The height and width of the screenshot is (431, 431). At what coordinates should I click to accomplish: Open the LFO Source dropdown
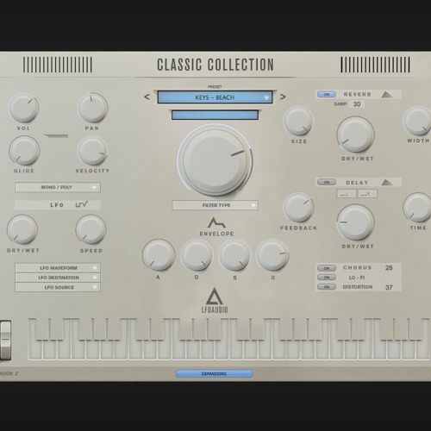(x=58, y=287)
